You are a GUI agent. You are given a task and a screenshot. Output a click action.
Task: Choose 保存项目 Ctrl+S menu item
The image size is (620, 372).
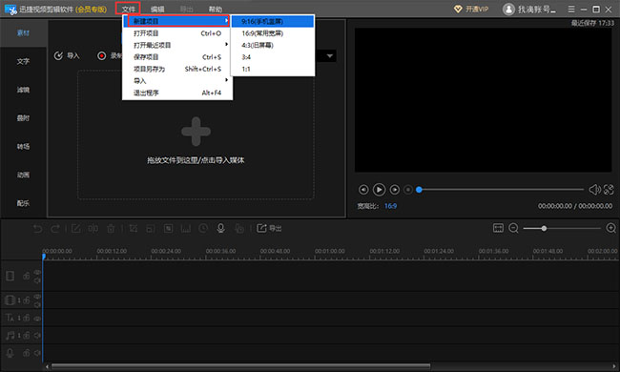point(177,57)
